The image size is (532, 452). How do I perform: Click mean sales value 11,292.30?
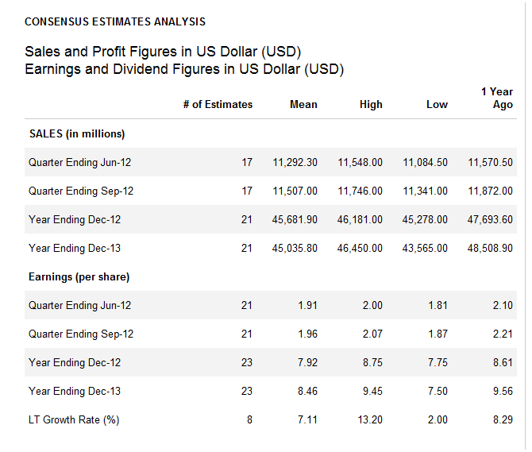coord(295,162)
